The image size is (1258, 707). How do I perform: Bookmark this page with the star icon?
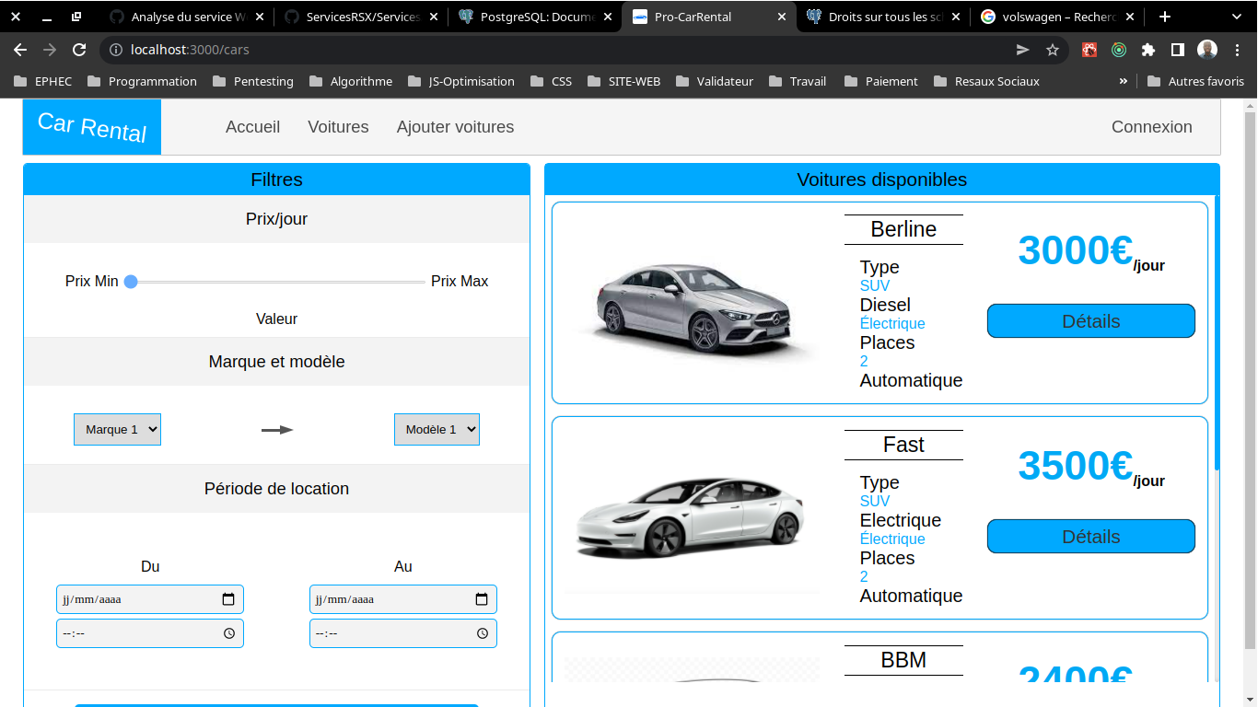pyautogui.click(x=1053, y=50)
